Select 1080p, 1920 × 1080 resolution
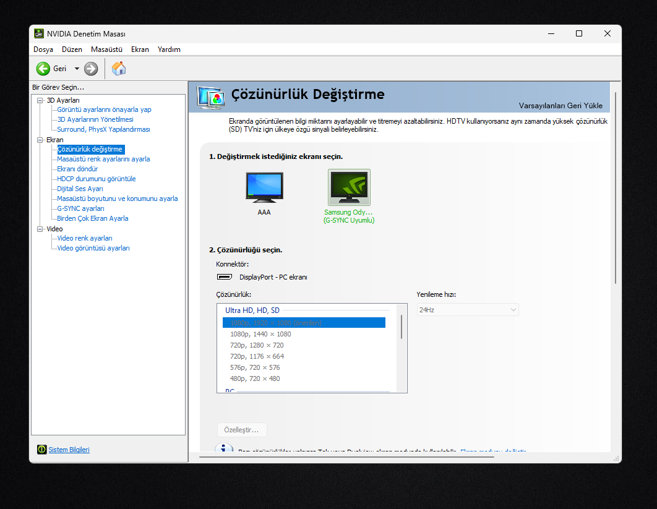Viewport: 657px width, 509px height. (304, 323)
